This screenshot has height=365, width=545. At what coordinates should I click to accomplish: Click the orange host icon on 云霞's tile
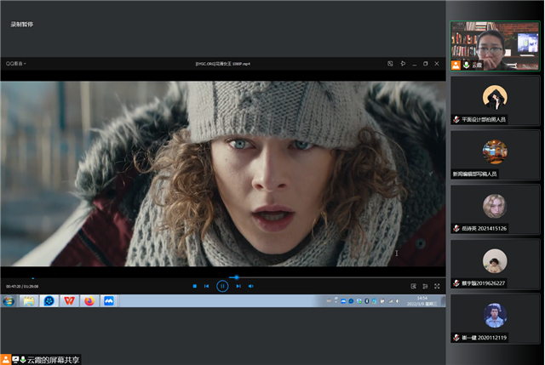(456, 65)
